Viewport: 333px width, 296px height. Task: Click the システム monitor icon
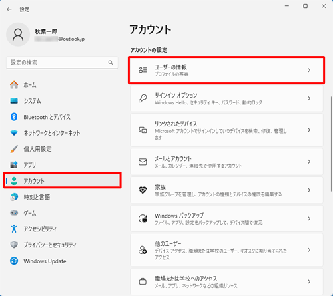tap(14, 101)
